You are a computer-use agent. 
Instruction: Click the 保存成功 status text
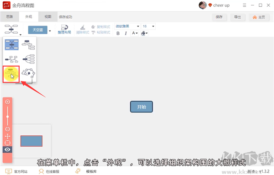[x=65, y=17]
